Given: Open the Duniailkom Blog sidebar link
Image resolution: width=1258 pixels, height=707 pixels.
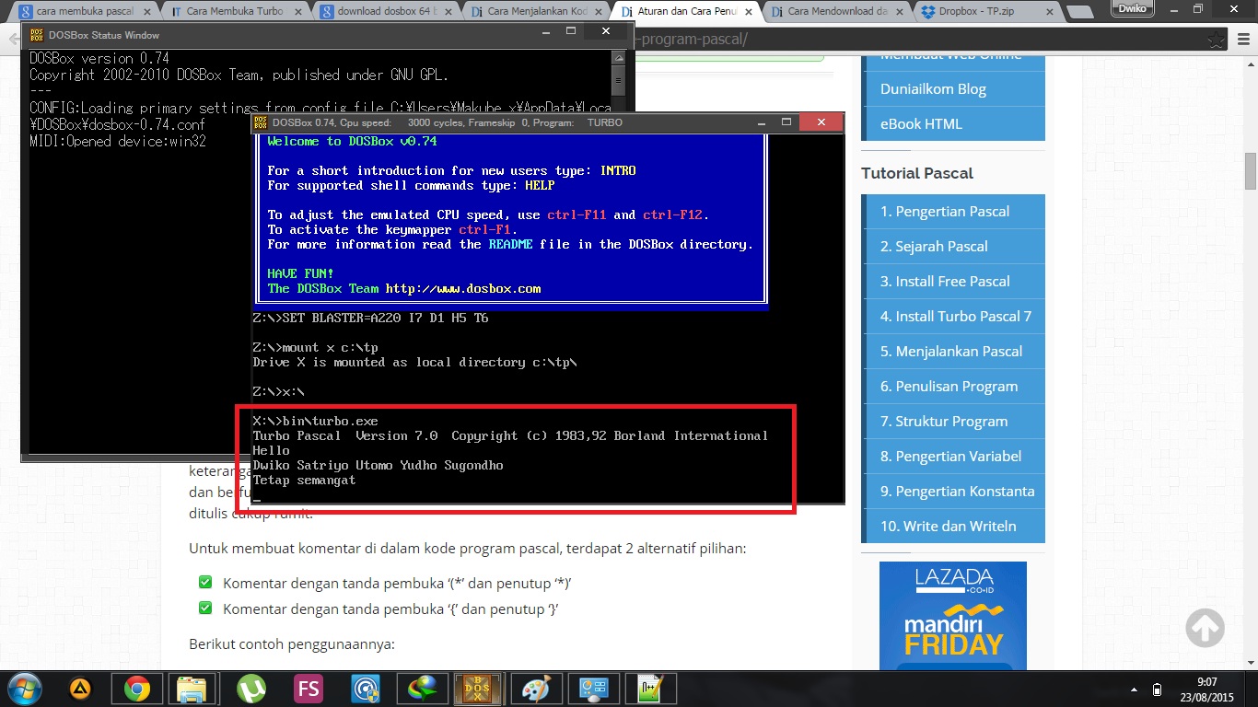Looking at the screenshot, I should coord(952,89).
